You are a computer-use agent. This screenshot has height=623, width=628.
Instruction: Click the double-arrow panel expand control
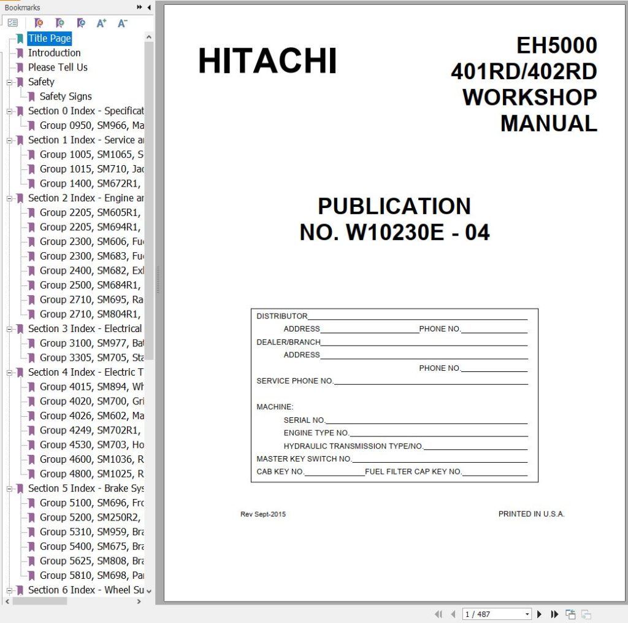click(139, 7)
